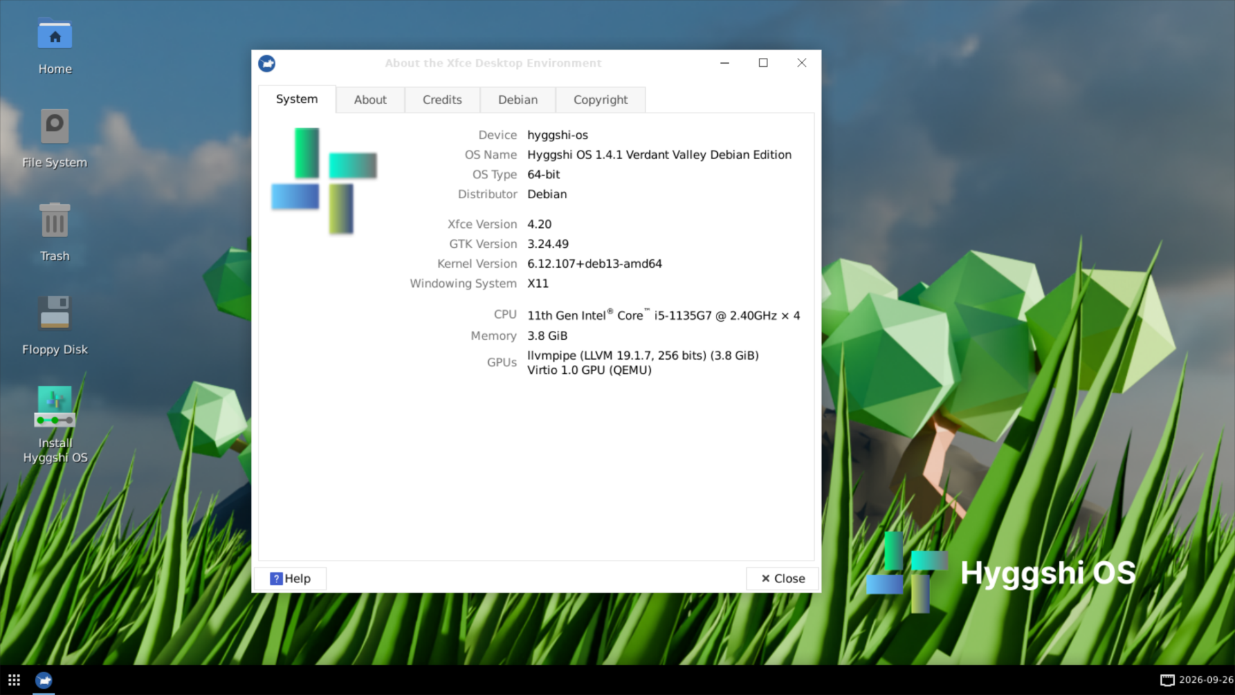Minimize the About Xfce window
Screen dimensions: 1235x695
[724, 63]
